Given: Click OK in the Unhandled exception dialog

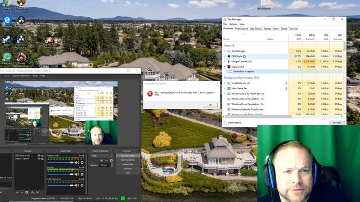Looking at the screenshot, I should point(210,105).
